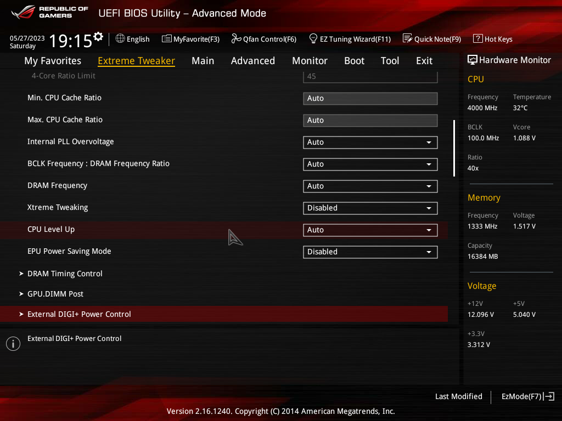Open the Advanced tab

[x=253, y=61]
